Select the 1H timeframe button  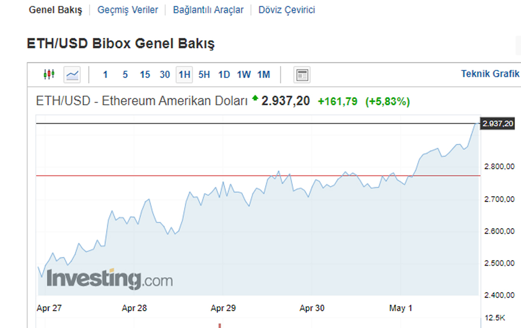(x=184, y=75)
